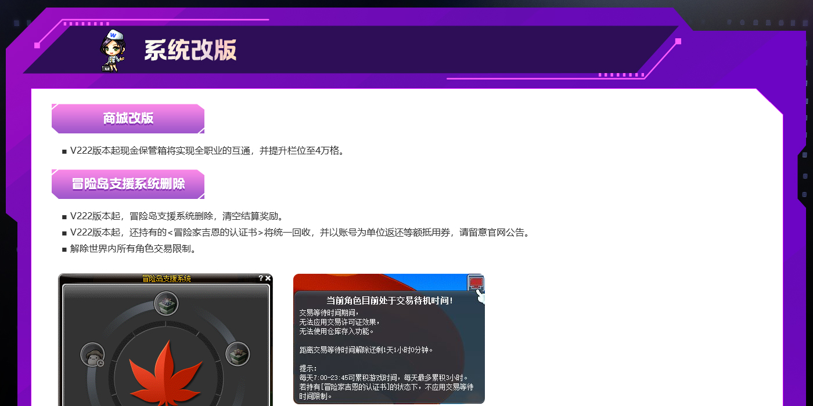Click the 当前角色目前处于交易待机时间 heading

pyautogui.click(x=389, y=300)
